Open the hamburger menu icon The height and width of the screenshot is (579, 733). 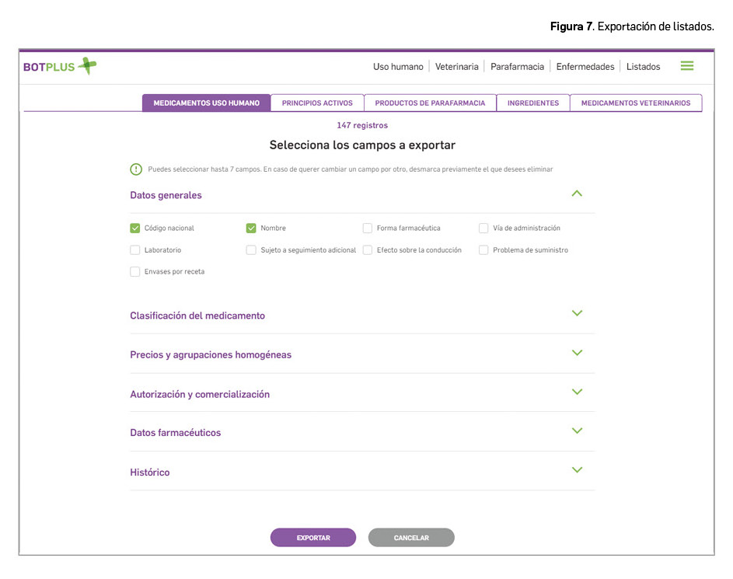(x=686, y=66)
